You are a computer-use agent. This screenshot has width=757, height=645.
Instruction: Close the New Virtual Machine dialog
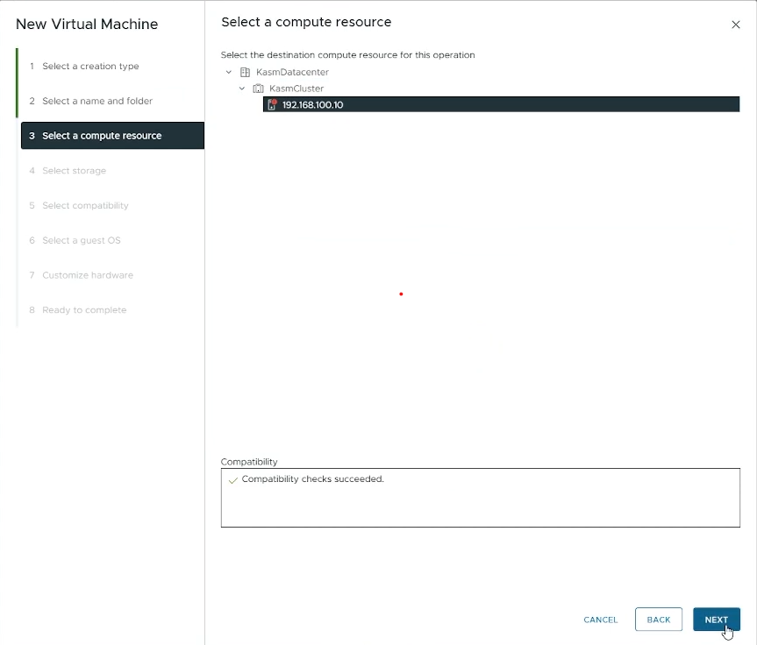click(736, 25)
